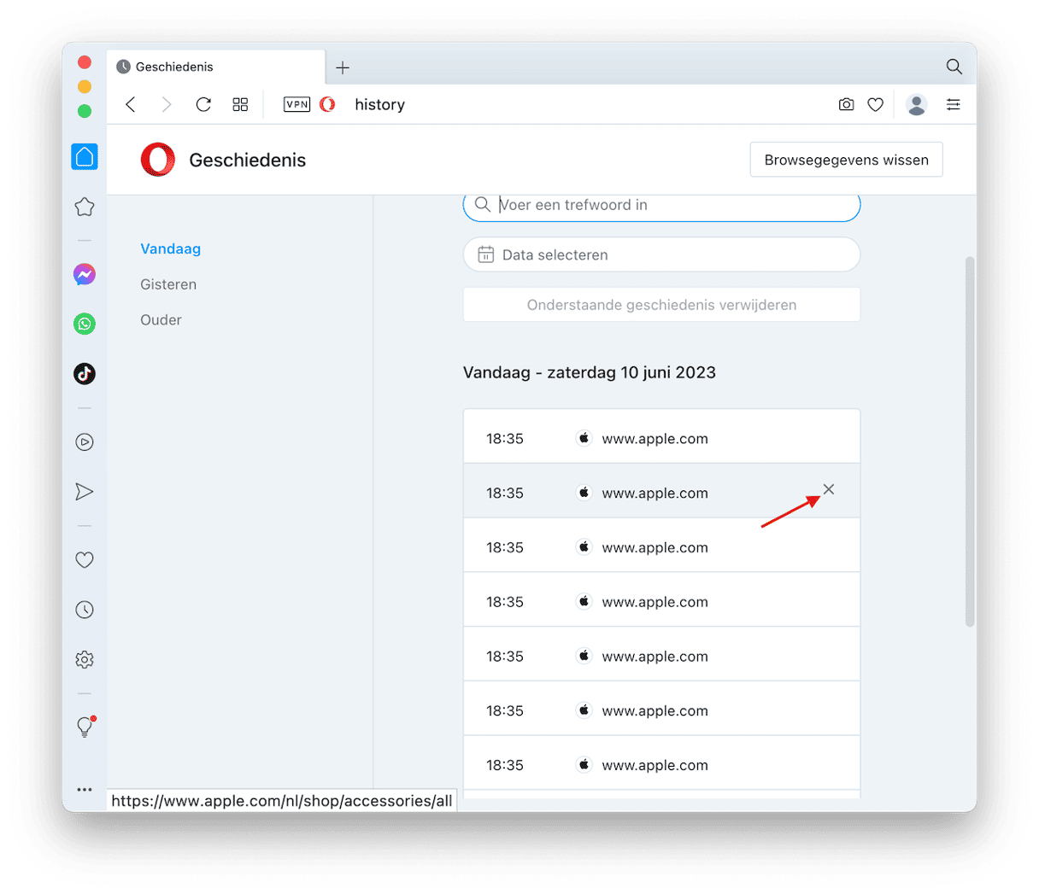Open the Opera start page home icon
Screen dimensions: 1039x894
85,156
